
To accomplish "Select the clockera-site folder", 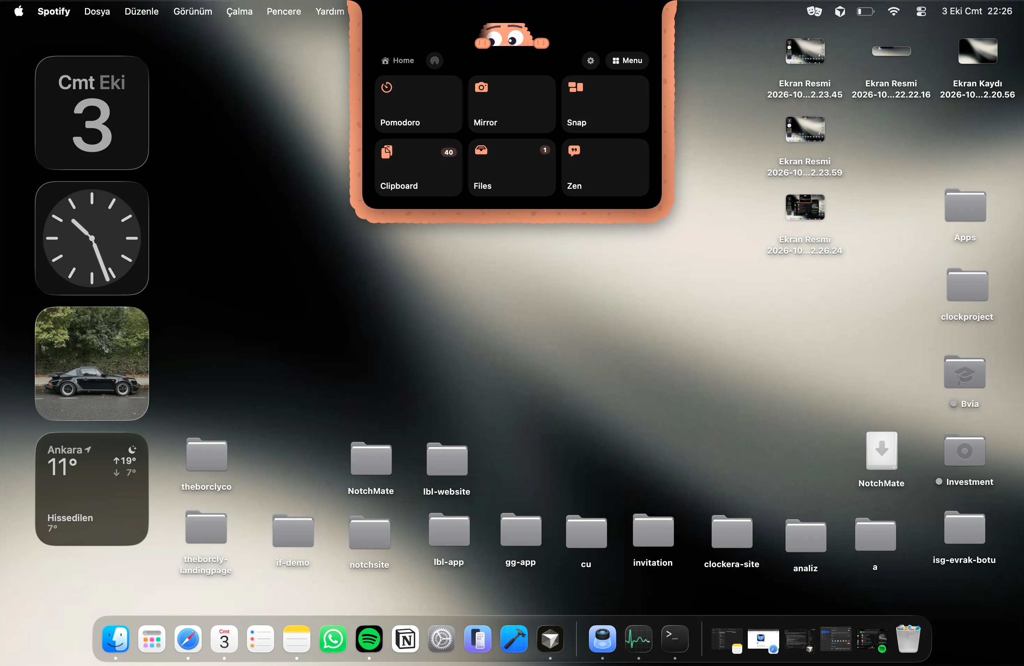I will (x=731, y=532).
